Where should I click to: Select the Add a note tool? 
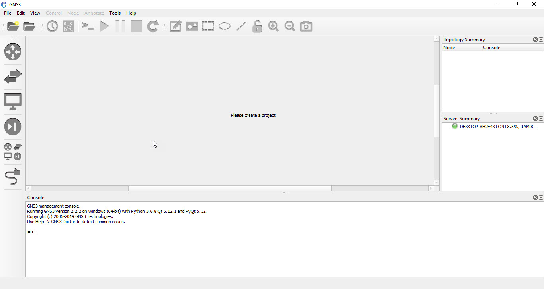tap(175, 26)
